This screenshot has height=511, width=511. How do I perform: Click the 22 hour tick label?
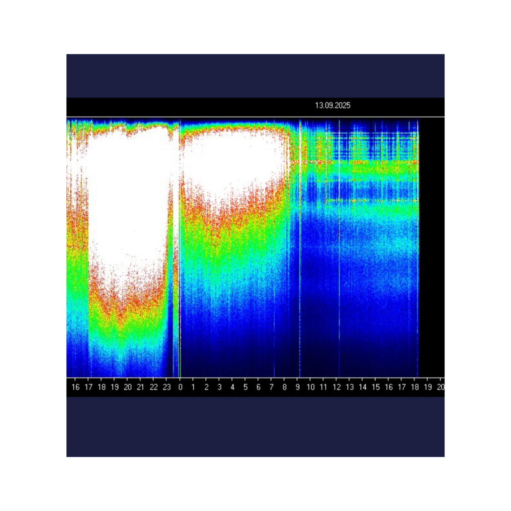pos(154,387)
